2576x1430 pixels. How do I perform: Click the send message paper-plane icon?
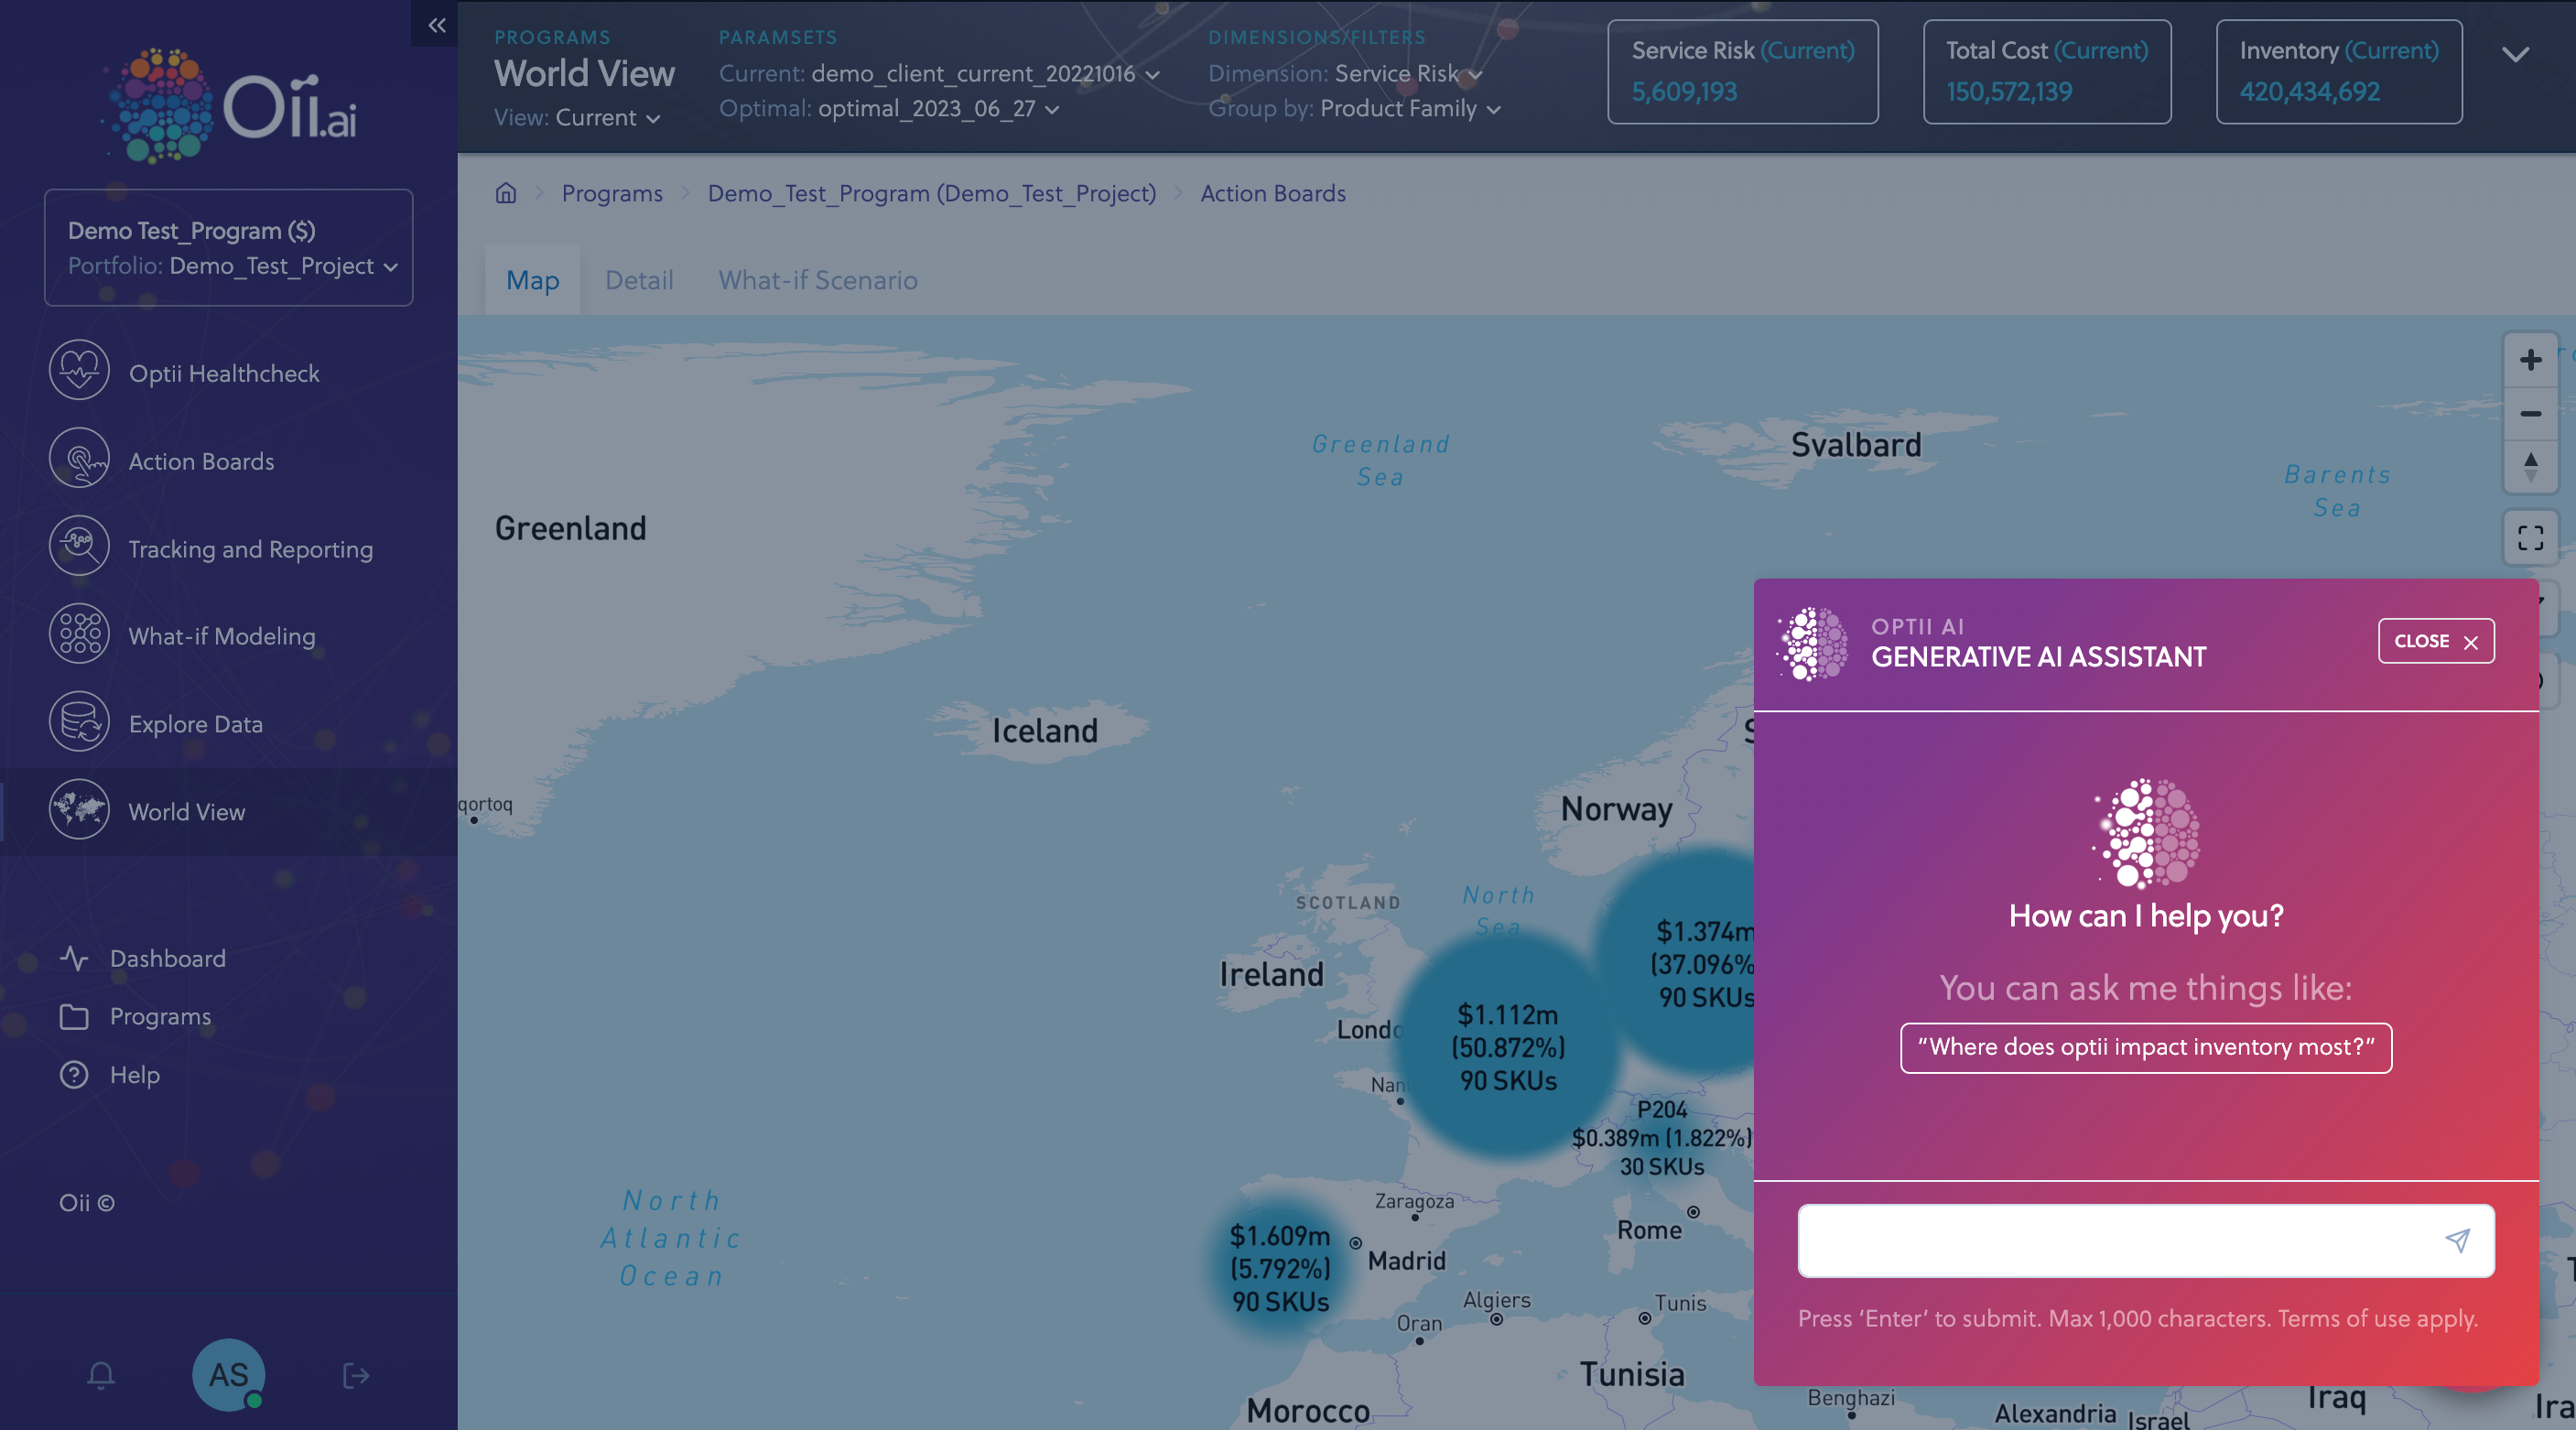pos(2457,1240)
